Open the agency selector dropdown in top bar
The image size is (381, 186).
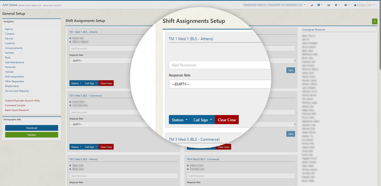coord(274,5)
